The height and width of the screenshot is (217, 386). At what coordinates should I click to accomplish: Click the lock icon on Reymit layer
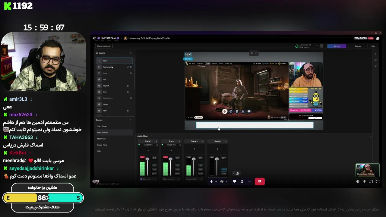[x=128, y=86]
